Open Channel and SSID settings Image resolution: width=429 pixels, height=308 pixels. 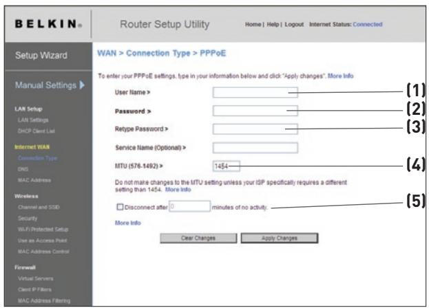tap(39, 207)
